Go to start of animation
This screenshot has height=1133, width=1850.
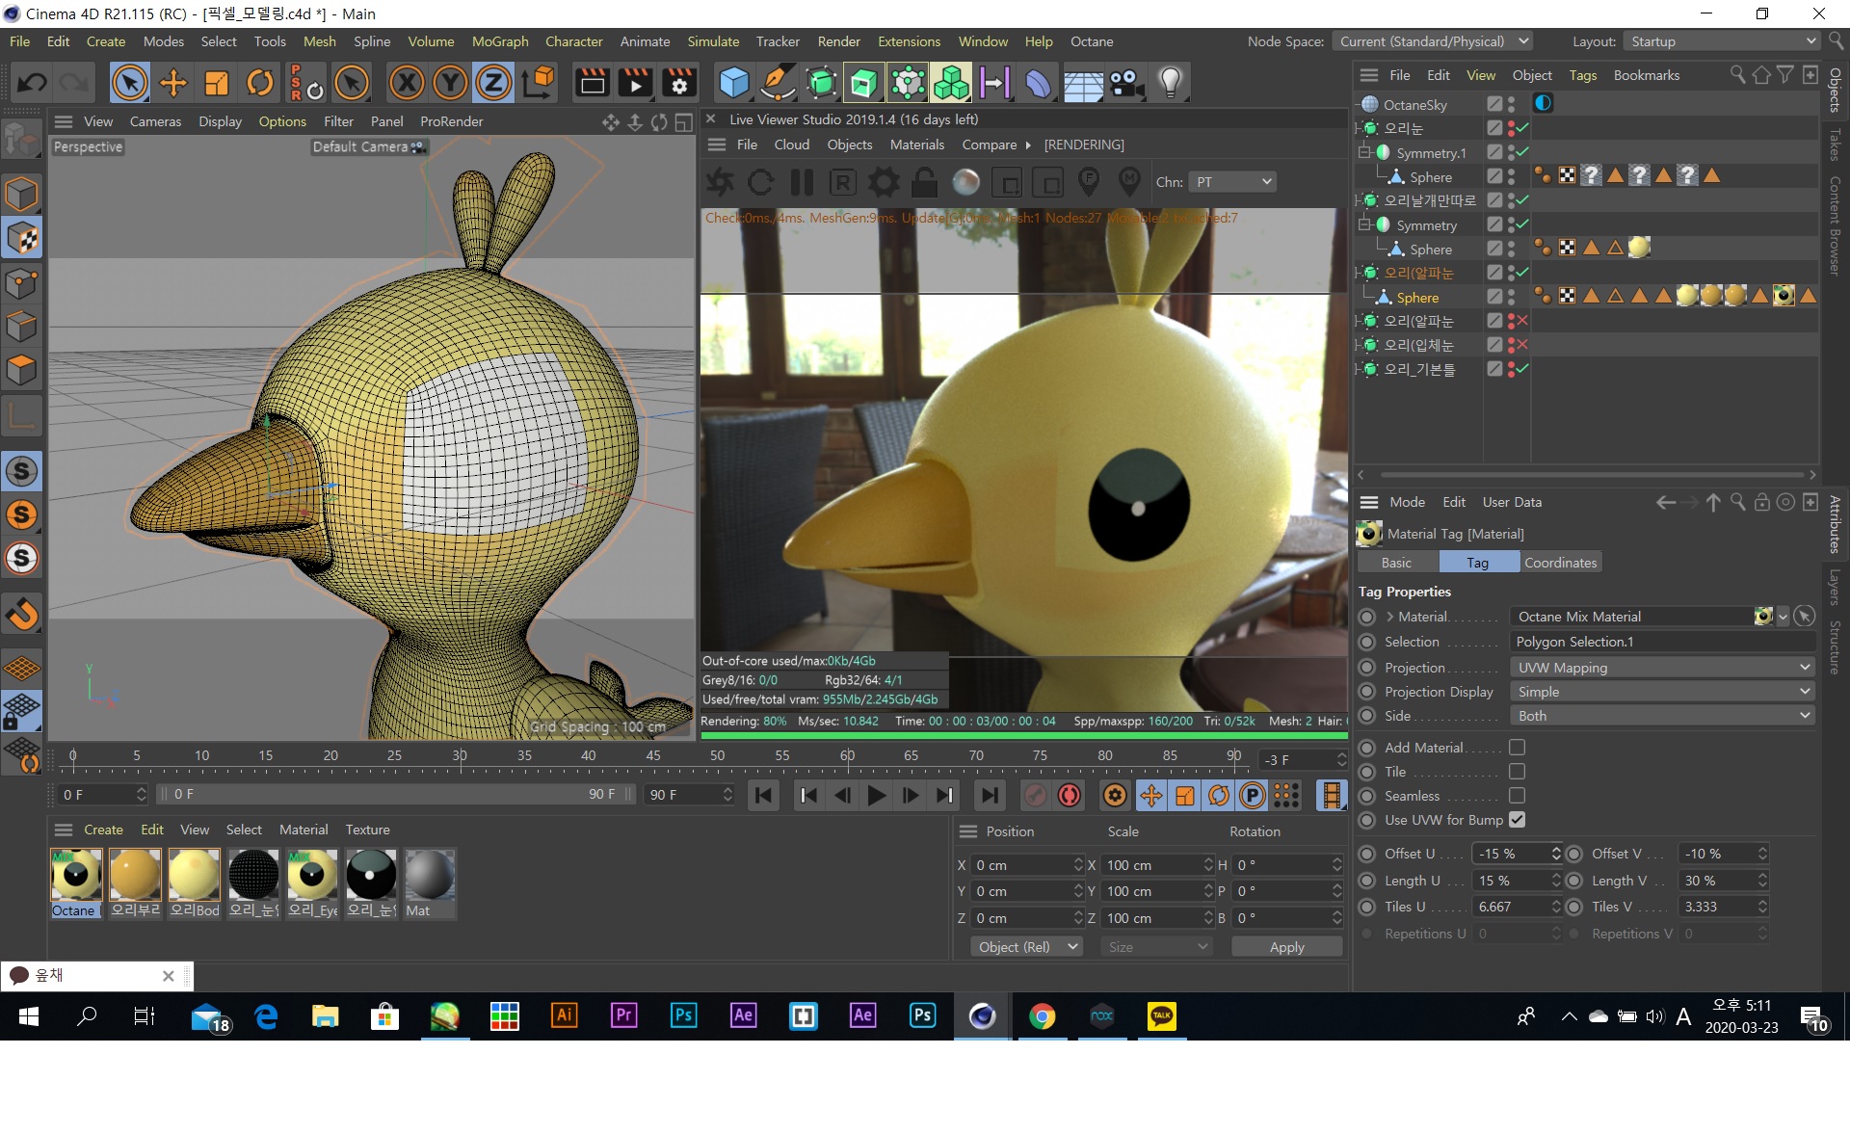763,796
